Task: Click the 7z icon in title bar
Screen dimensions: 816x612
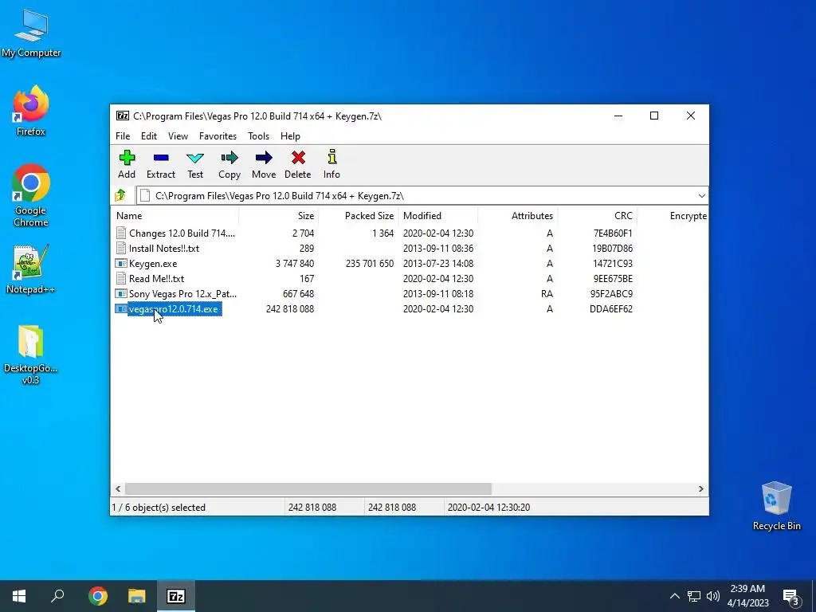Action: coord(122,116)
